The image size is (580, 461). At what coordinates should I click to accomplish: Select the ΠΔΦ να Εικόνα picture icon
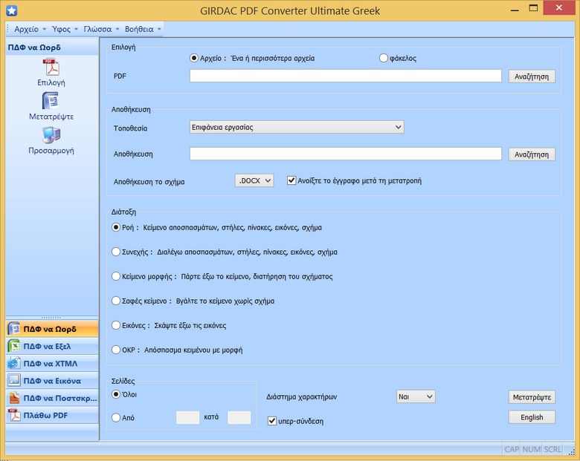(13, 381)
